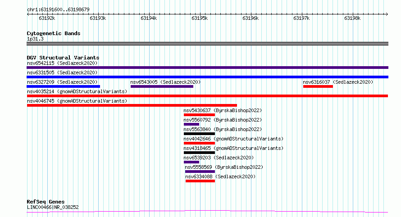The height and width of the screenshot is (217, 401).
Task: Open the nsv6331505 (Sedlazeck2020) label
Action: click(62, 72)
